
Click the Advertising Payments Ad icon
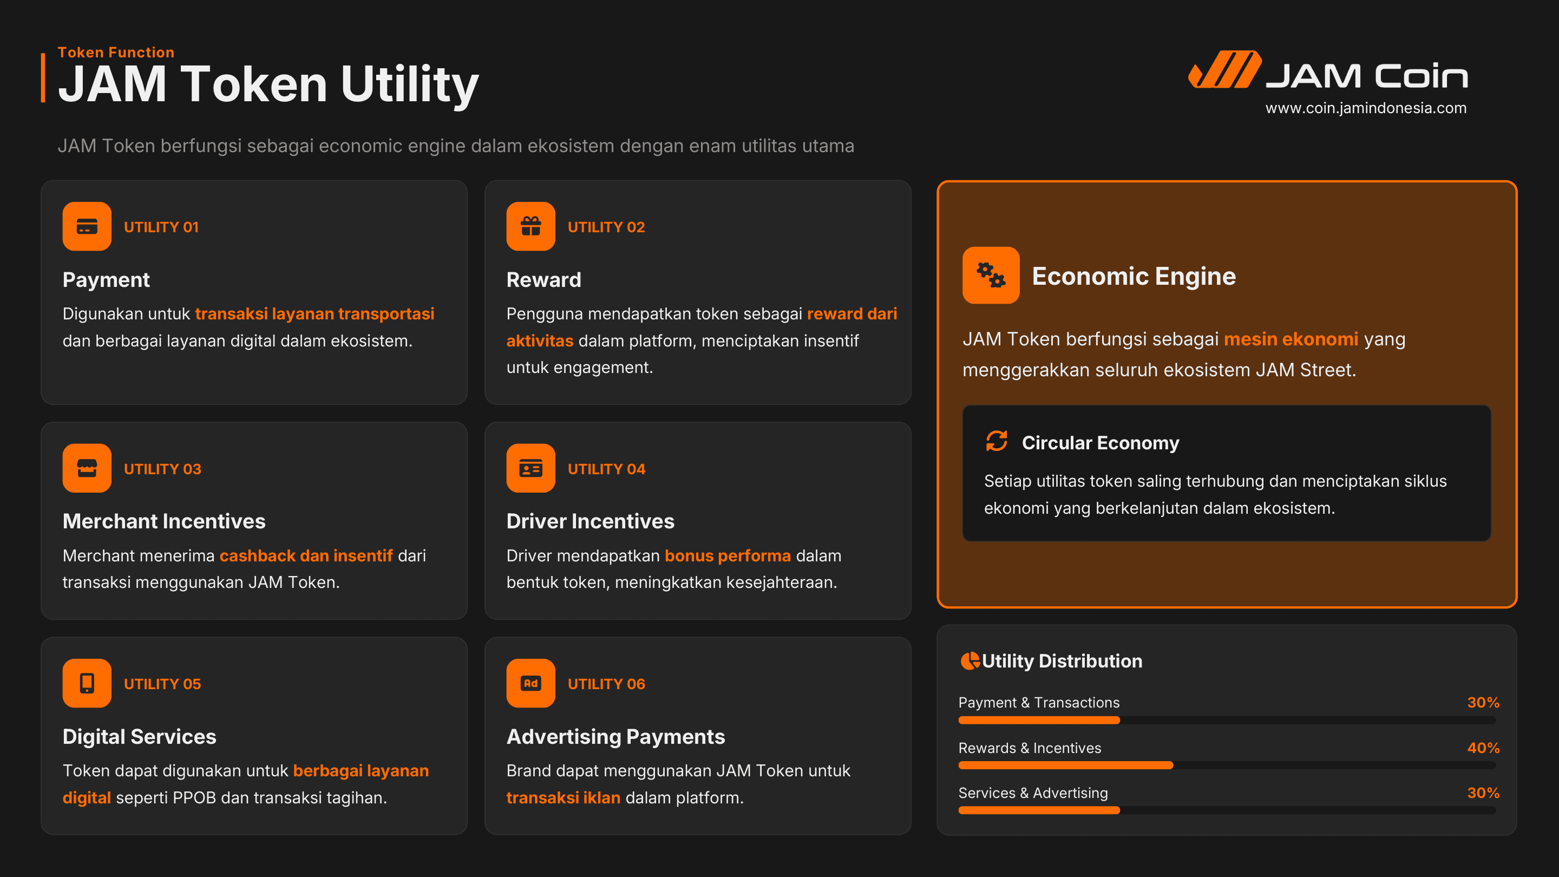pos(530,683)
